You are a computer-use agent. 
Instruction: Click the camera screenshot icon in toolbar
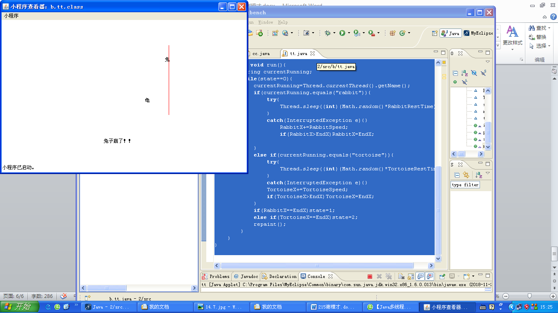tap(306, 33)
